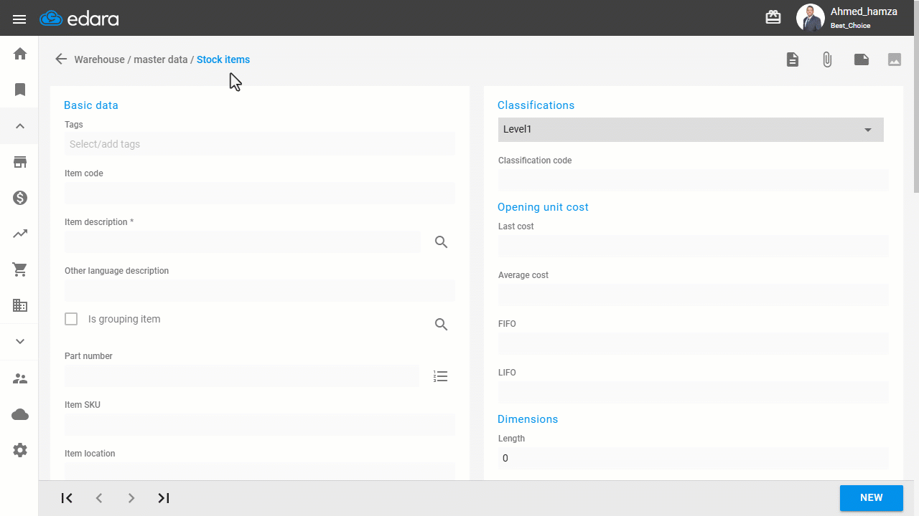919x516 pixels.
Task: Go to Home in sidebar
Action: pos(20,54)
